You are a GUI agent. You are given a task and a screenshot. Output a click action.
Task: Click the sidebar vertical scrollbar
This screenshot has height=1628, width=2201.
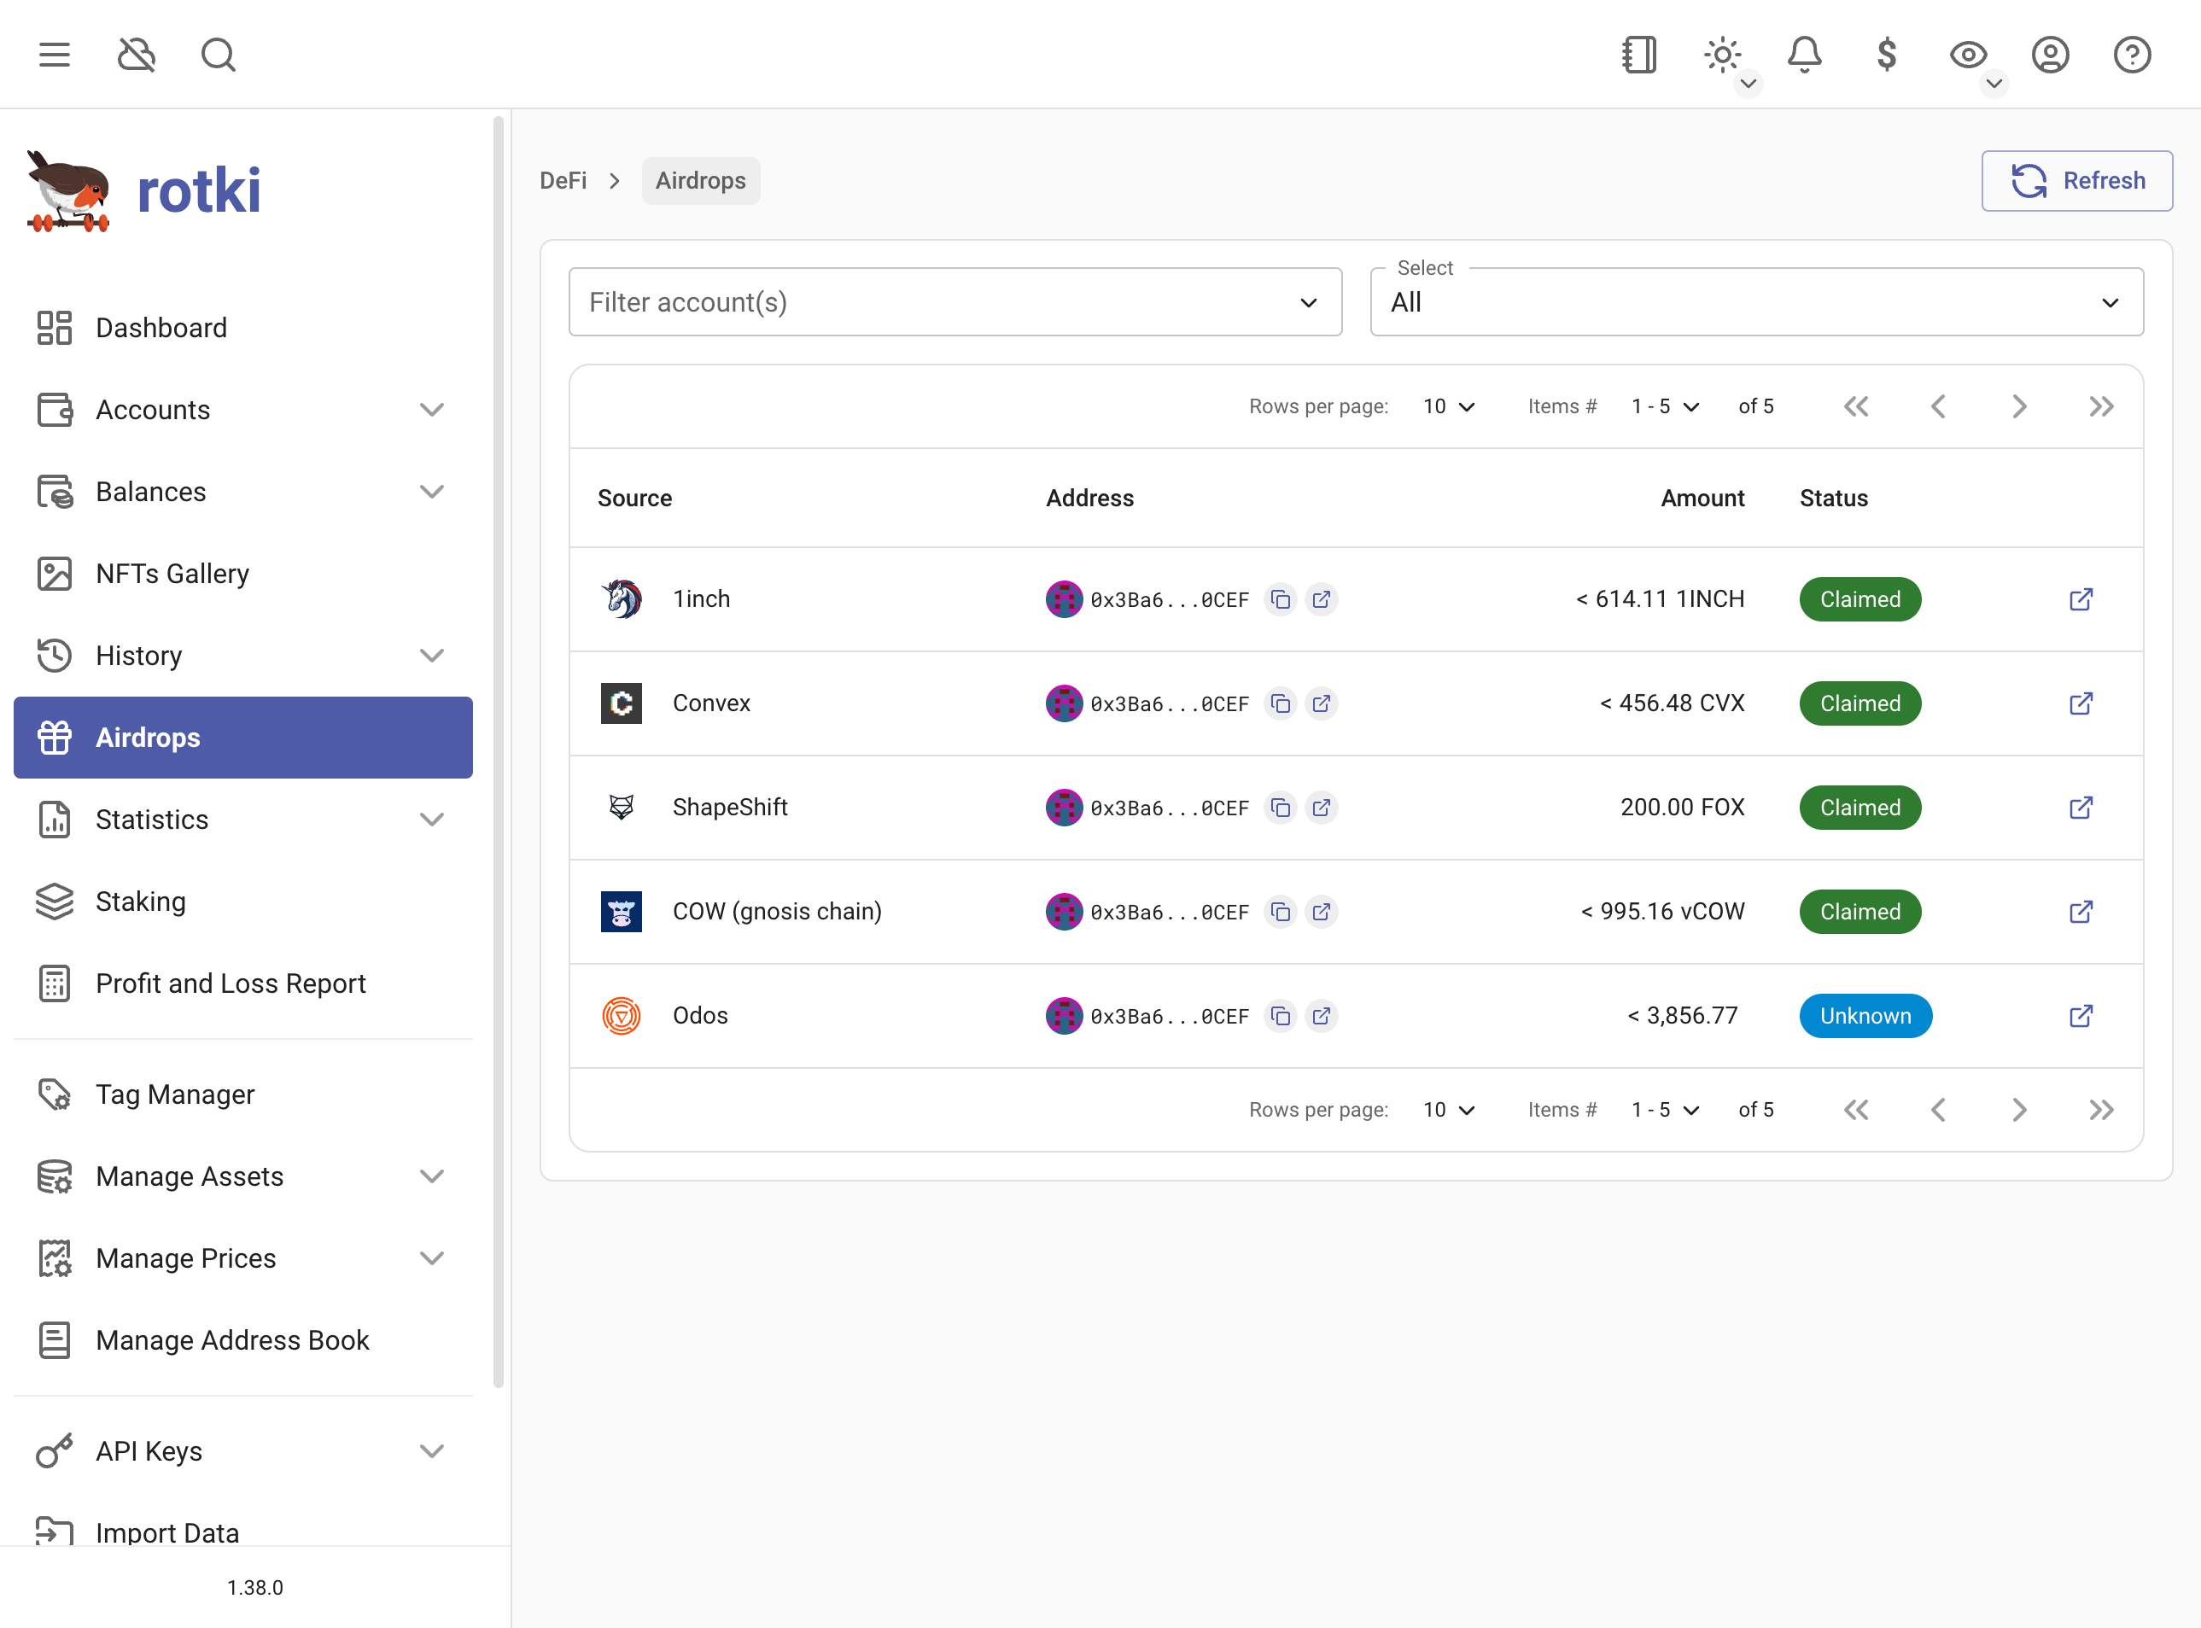tap(499, 751)
